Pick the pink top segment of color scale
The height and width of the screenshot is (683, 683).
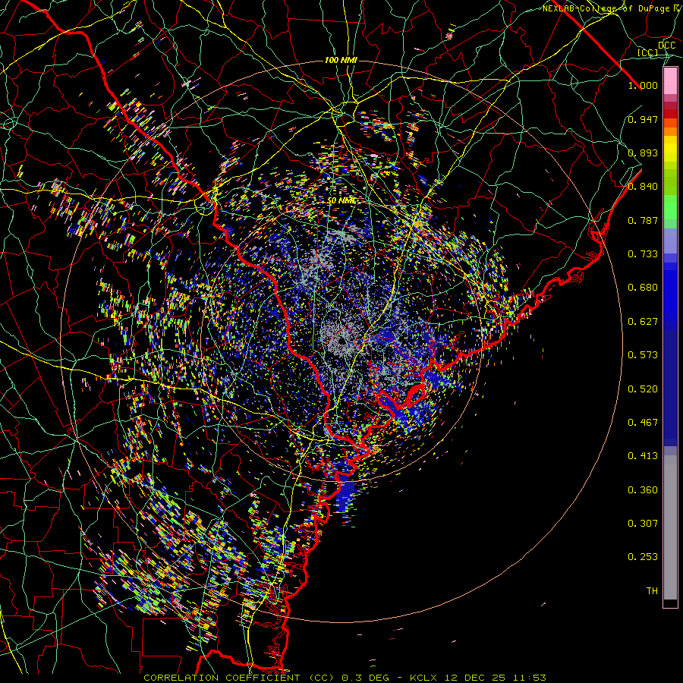670,81
